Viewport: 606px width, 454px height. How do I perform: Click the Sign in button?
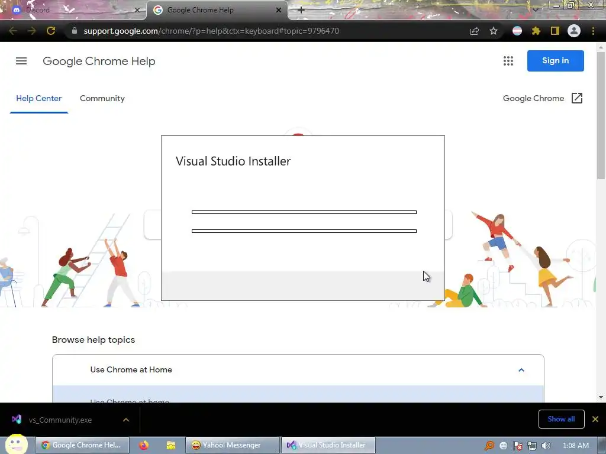coord(555,61)
